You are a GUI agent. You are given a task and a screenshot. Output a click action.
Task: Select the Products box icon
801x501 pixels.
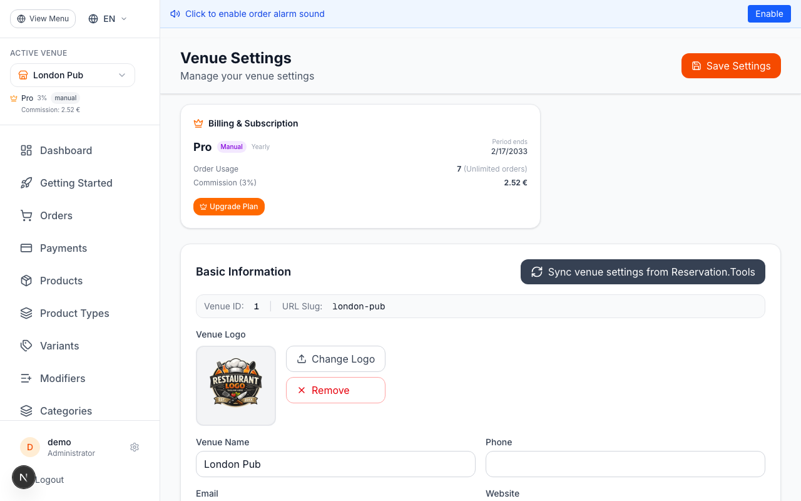tap(26, 281)
